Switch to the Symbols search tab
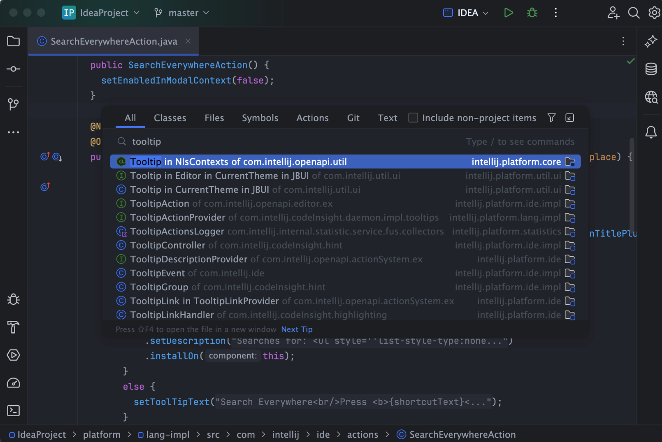 (x=260, y=118)
